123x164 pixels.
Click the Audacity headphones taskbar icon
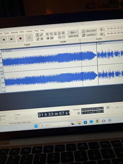click(x=103, y=121)
